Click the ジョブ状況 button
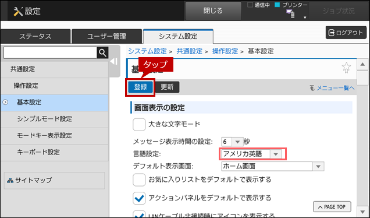 coord(339,11)
